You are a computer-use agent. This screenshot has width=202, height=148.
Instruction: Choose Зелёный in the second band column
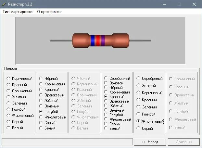(x=49, y=106)
